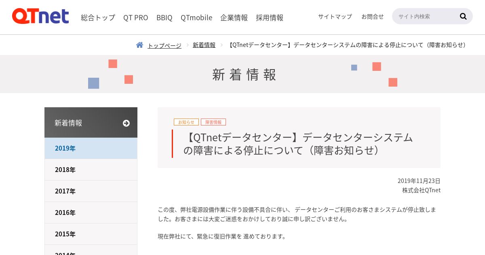Click the article title heading
The width and height of the screenshot is (485, 255).
click(x=298, y=144)
